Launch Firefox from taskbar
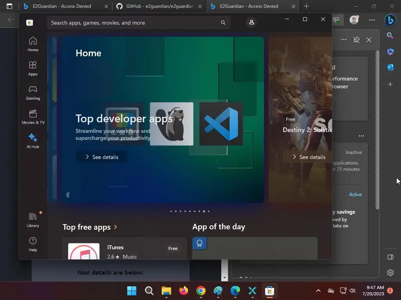Viewport: 401px width, 300px height. 184,291
